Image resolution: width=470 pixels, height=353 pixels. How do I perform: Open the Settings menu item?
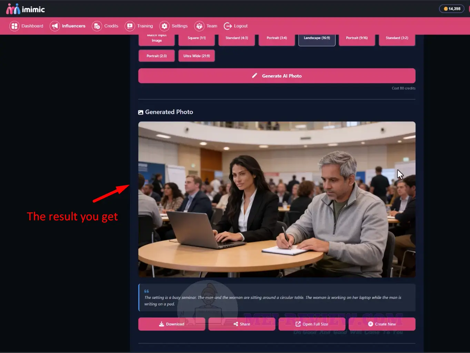174,26
